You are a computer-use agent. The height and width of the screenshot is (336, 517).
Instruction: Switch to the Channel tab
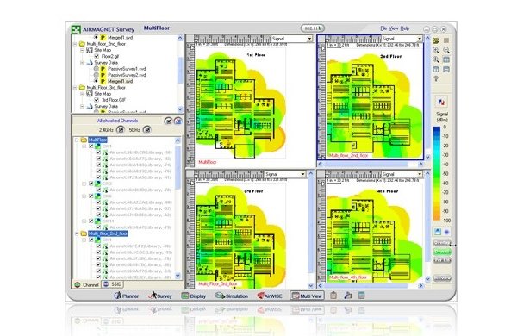click(86, 284)
